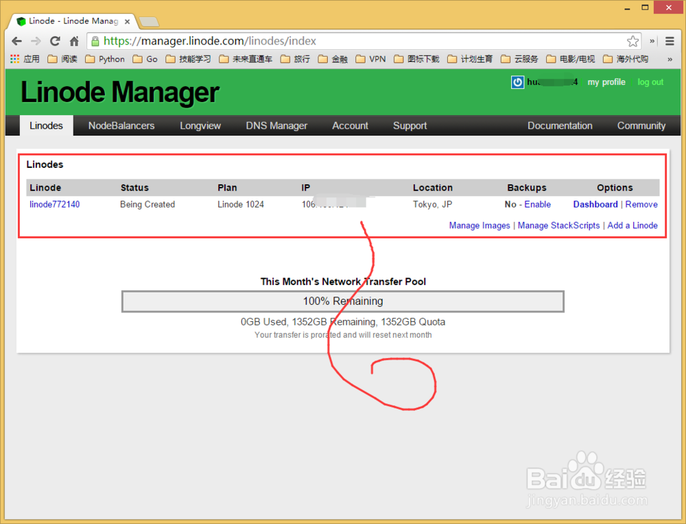Open Manage StackScripts link

pyautogui.click(x=558, y=225)
